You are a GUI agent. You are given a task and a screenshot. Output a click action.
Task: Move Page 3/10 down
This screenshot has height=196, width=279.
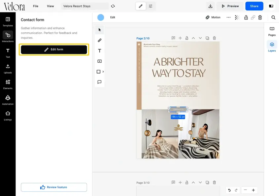click(200, 182)
